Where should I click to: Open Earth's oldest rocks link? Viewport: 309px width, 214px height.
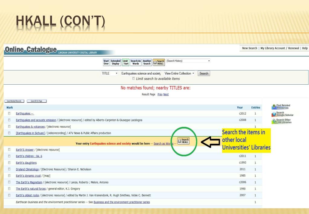coord(27,195)
